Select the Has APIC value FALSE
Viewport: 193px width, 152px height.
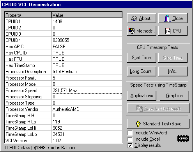coord(87,46)
